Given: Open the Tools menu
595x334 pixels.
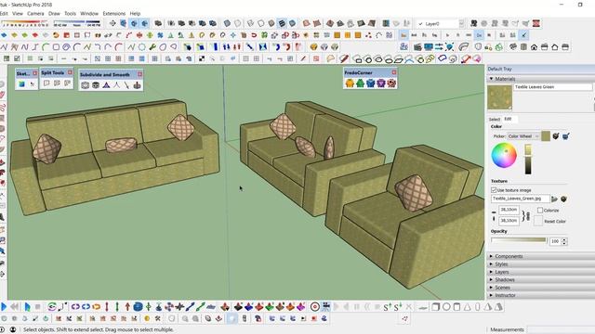Looking at the screenshot, I should click(70, 13).
